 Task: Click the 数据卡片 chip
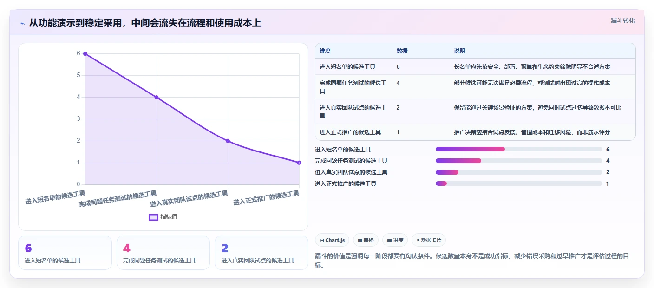pos(428,240)
